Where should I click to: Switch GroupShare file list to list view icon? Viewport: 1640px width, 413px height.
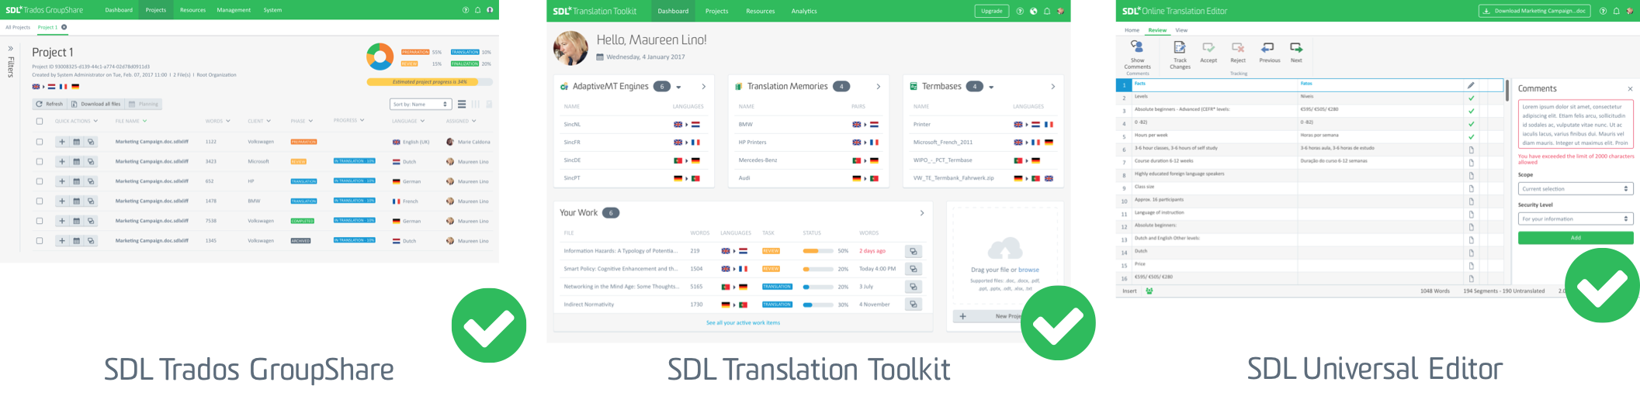pyautogui.click(x=462, y=104)
